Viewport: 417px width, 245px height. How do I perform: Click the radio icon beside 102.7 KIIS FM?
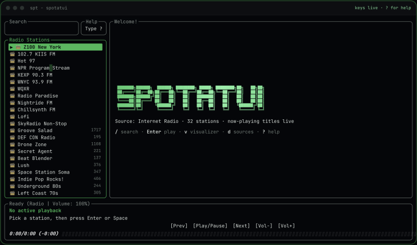click(x=12, y=54)
